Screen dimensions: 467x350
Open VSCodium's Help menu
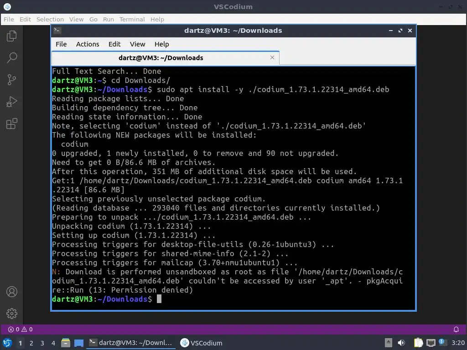pos(157,19)
